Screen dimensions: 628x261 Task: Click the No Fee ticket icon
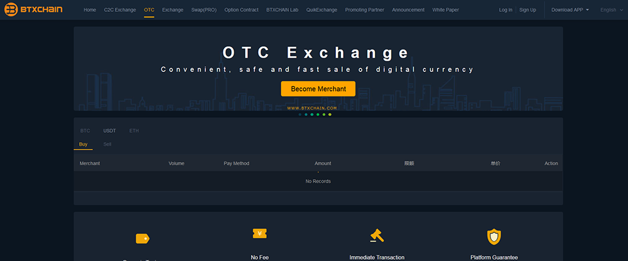(x=260, y=233)
